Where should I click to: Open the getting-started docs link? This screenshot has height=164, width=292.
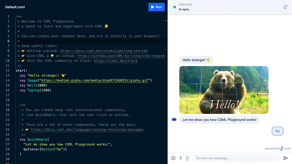(104, 51)
